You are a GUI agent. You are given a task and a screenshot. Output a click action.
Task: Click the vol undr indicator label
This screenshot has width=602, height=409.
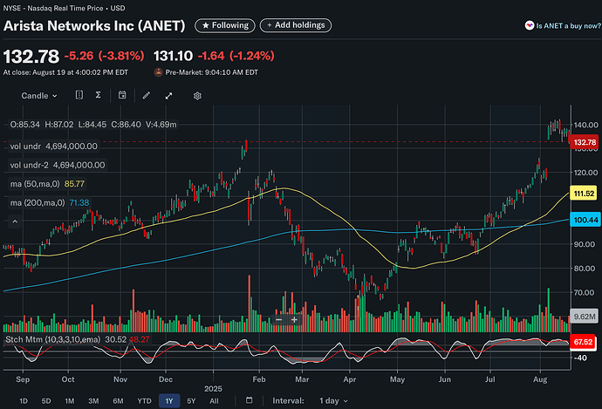[54, 147]
